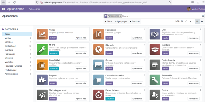Select the Administración category
The height and width of the screenshot is (102, 205).
pos(17,74)
